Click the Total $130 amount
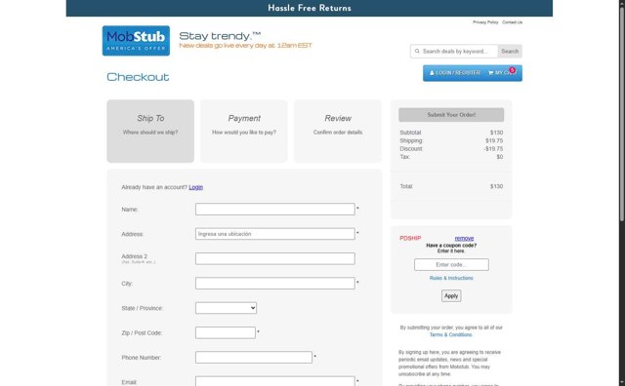Viewport: 625px width, 386px height. pos(496,186)
